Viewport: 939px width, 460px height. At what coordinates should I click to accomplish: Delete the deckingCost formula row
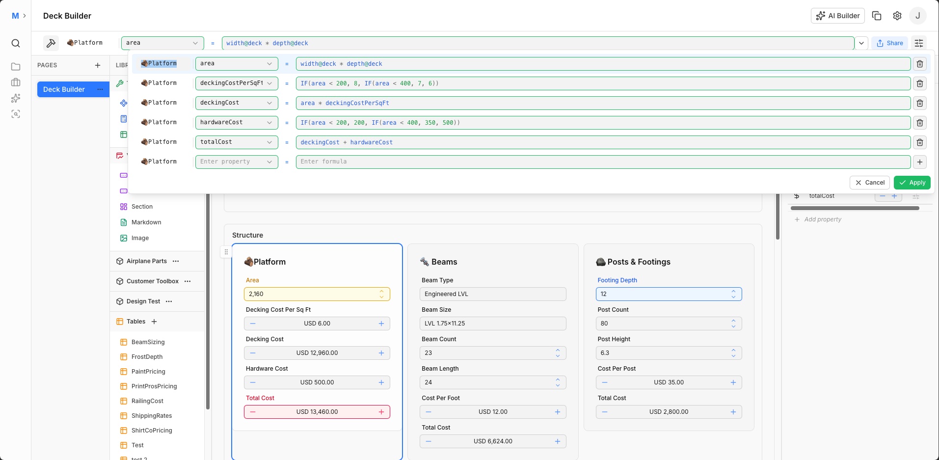coord(920,103)
